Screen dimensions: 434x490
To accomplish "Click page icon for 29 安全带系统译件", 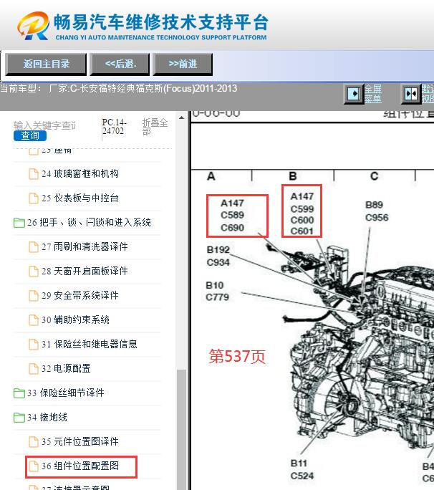I will (x=34, y=296).
